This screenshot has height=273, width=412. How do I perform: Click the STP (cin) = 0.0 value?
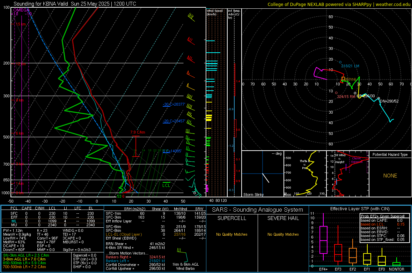(x=85, y=259)
